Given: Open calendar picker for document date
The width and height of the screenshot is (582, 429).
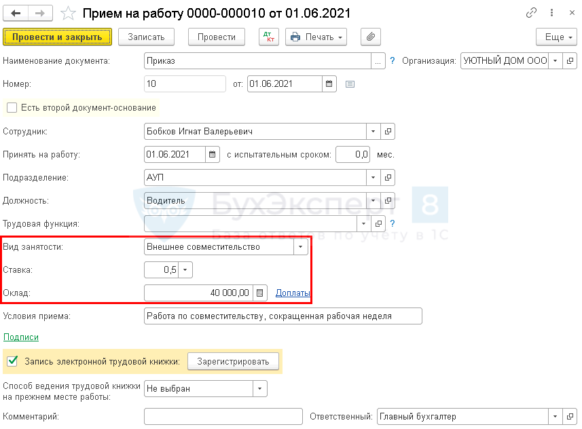Looking at the screenshot, I should [329, 83].
